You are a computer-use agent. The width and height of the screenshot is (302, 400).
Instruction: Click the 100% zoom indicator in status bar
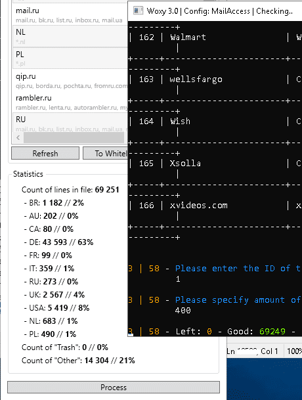pyautogui.click(x=294, y=351)
